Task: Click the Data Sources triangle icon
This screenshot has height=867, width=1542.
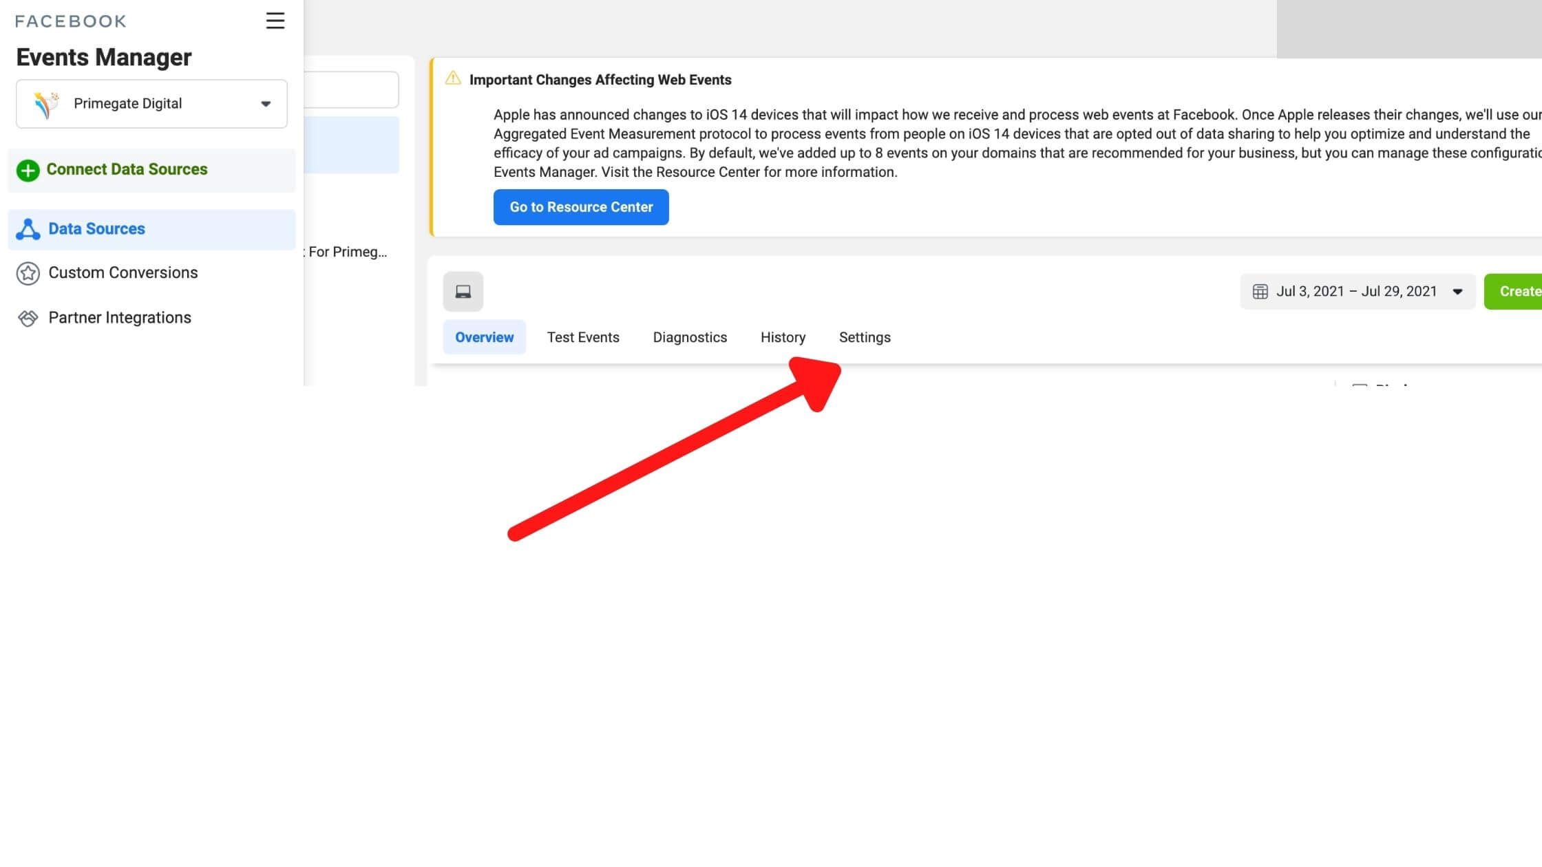Action: (28, 229)
